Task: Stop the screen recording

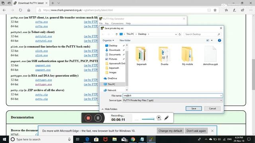Action: (88, 118)
